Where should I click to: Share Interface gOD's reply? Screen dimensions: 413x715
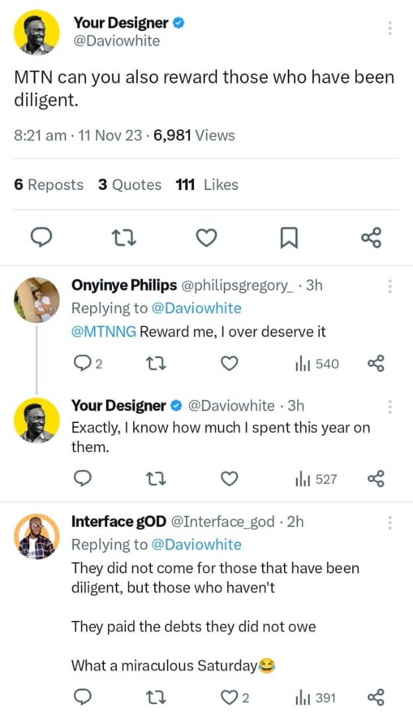tap(375, 697)
